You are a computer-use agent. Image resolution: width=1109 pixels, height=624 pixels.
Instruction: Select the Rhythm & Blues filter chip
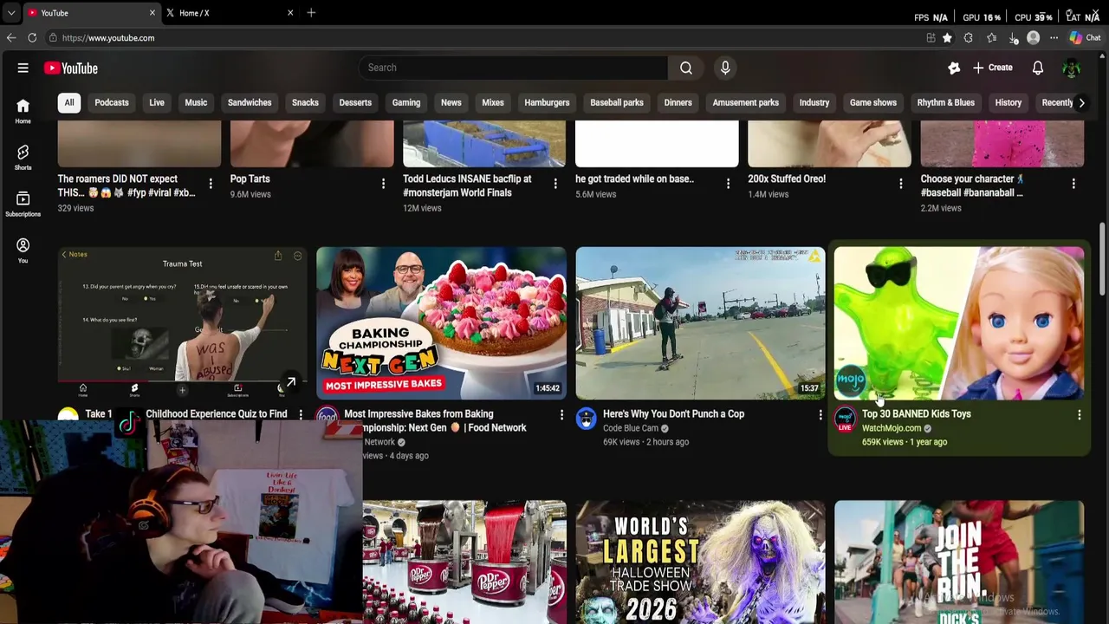point(946,102)
